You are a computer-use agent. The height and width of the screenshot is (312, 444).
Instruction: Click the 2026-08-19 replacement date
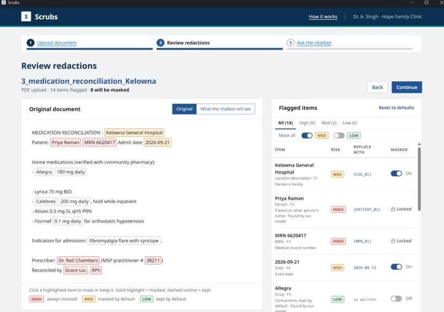pyautogui.click(x=365, y=268)
